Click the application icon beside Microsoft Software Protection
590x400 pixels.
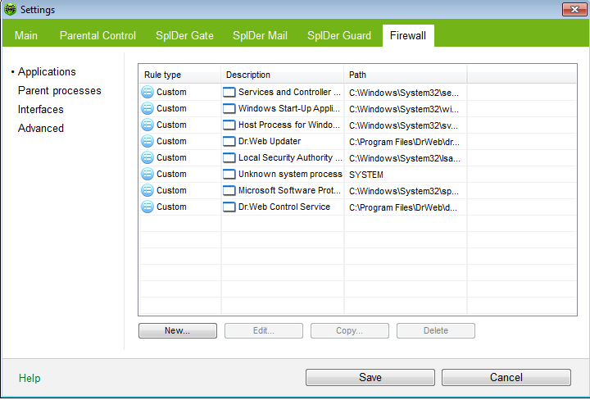coord(229,190)
